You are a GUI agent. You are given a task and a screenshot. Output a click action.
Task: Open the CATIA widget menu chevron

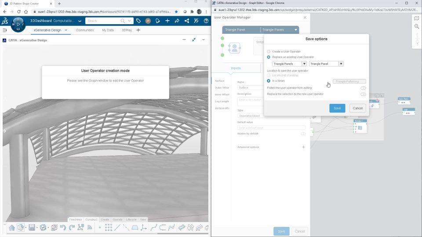[x=204, y=40]
